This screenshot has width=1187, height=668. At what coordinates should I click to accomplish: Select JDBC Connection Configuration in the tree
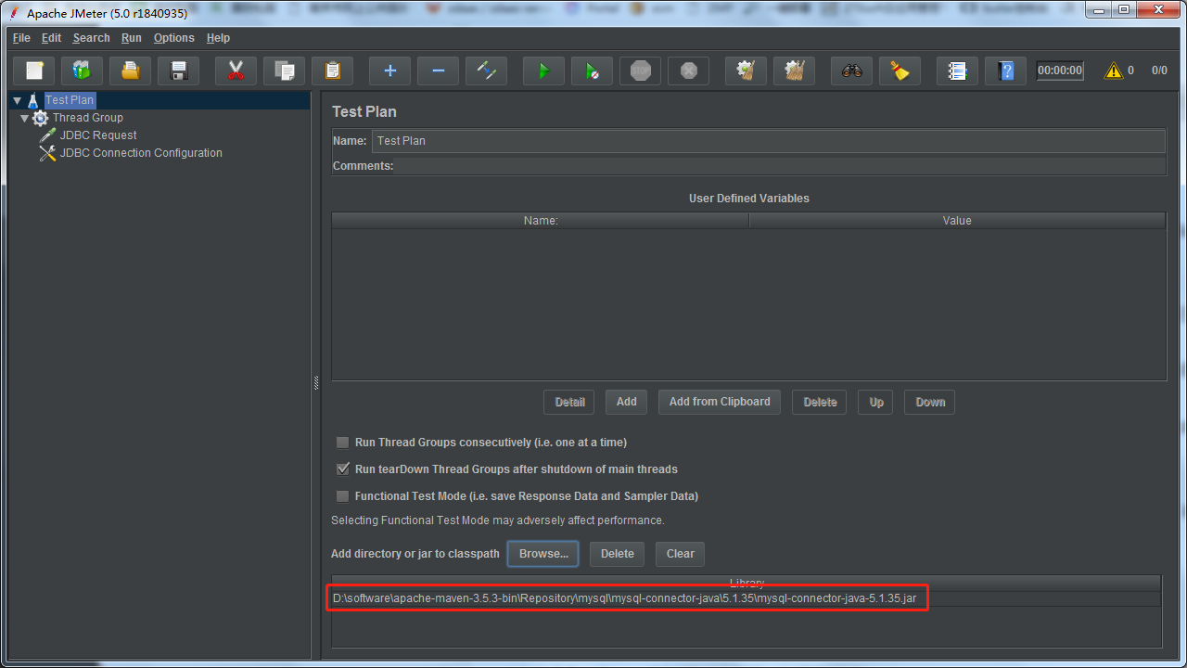pos(141,153)
